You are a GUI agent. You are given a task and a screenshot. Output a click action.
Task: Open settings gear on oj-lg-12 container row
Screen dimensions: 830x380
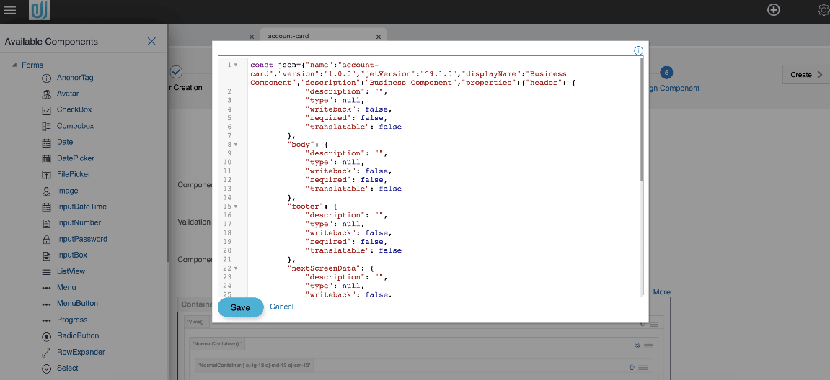point(632,367)
